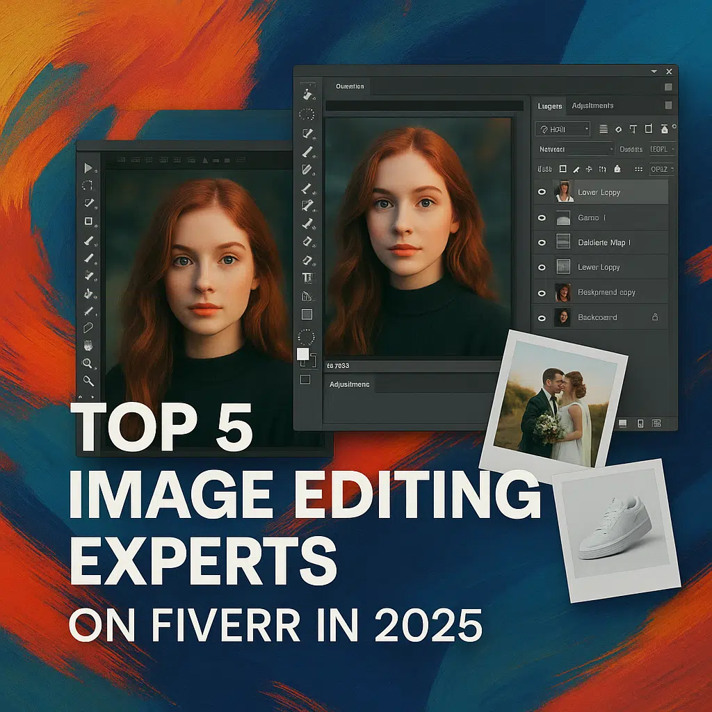This screenshot has width=712, height=712.
Task: Select the Zoom magnifier with plus sign
Action: [x=88, y=363]
